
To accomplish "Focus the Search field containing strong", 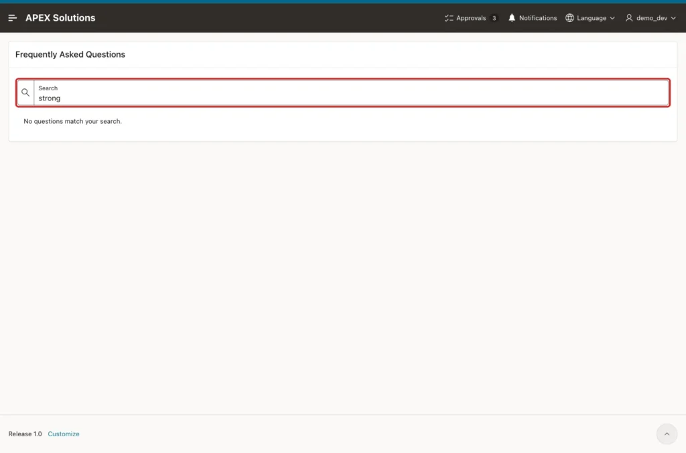I will pos(351,92).
